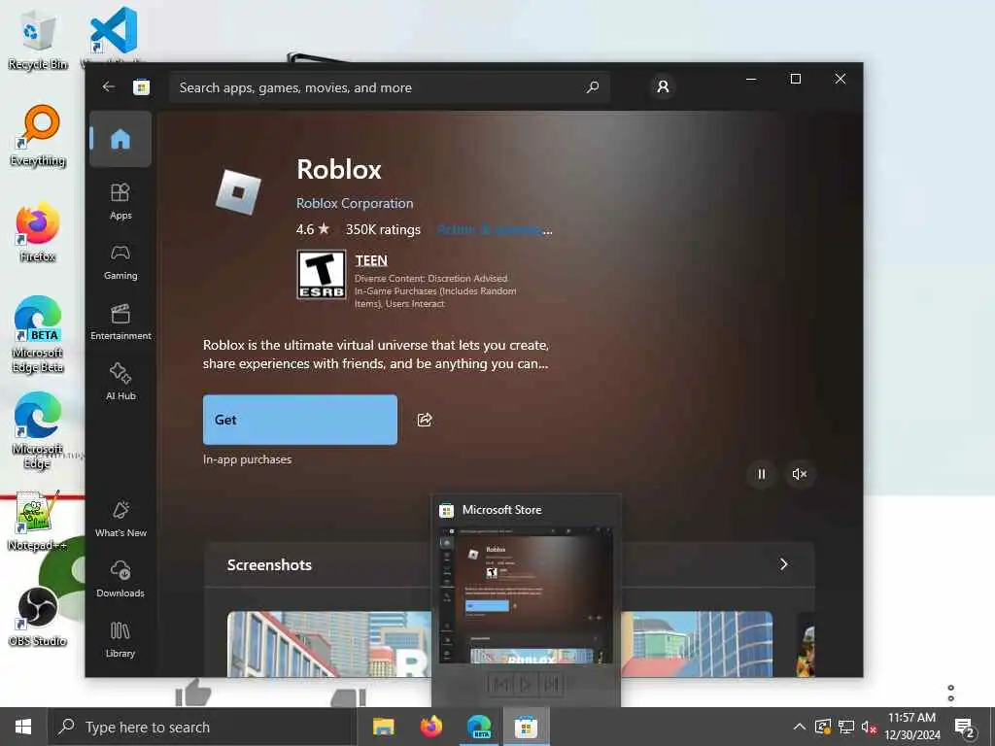The height and width of the screenshot is (746, 995).
Task: Select the Visual Studio Code desktop shortcut
Action: (114, 38)
